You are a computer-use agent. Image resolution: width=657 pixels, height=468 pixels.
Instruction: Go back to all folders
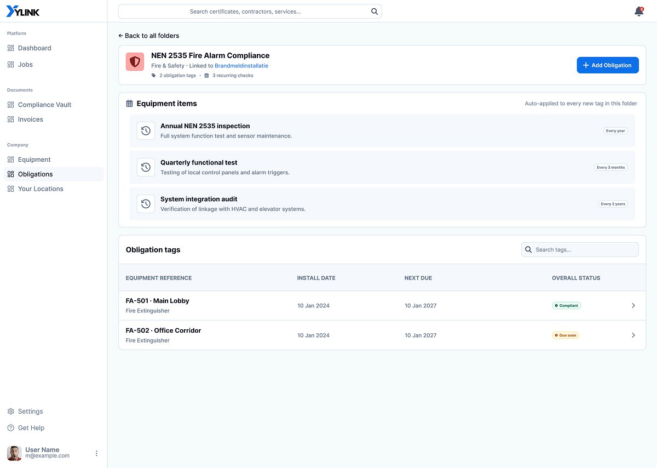pyautogui.click(x=149, y=36)
